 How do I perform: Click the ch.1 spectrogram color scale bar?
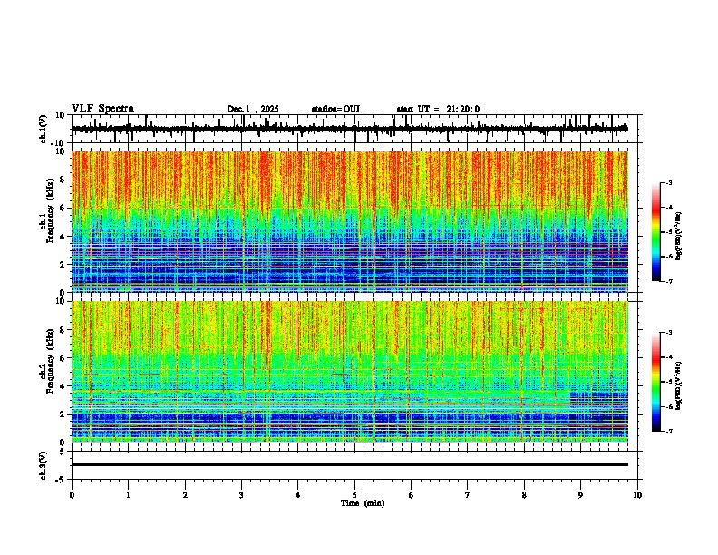(656, 232)
